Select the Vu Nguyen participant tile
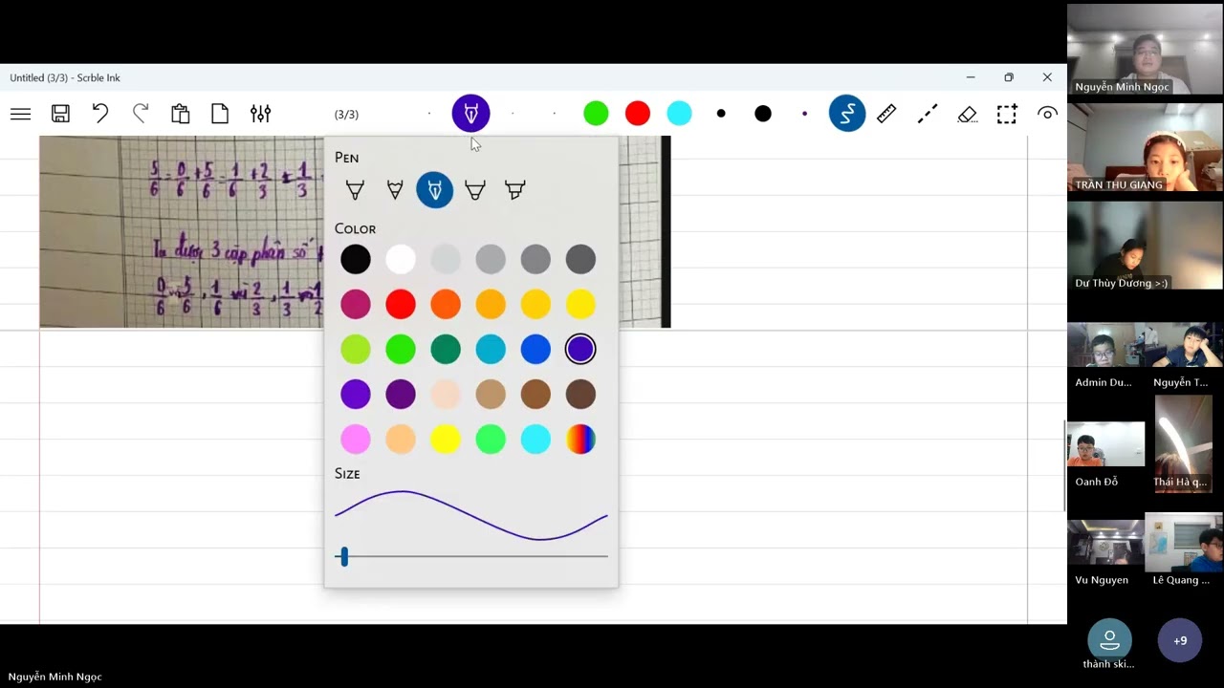The width and height of the screenshot is (1224, 688). click(x=1105, y=553)
